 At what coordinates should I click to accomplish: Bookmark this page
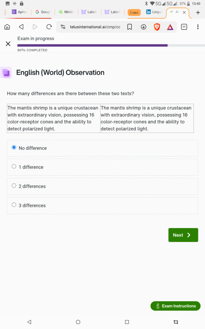click(x=129, y=27)
